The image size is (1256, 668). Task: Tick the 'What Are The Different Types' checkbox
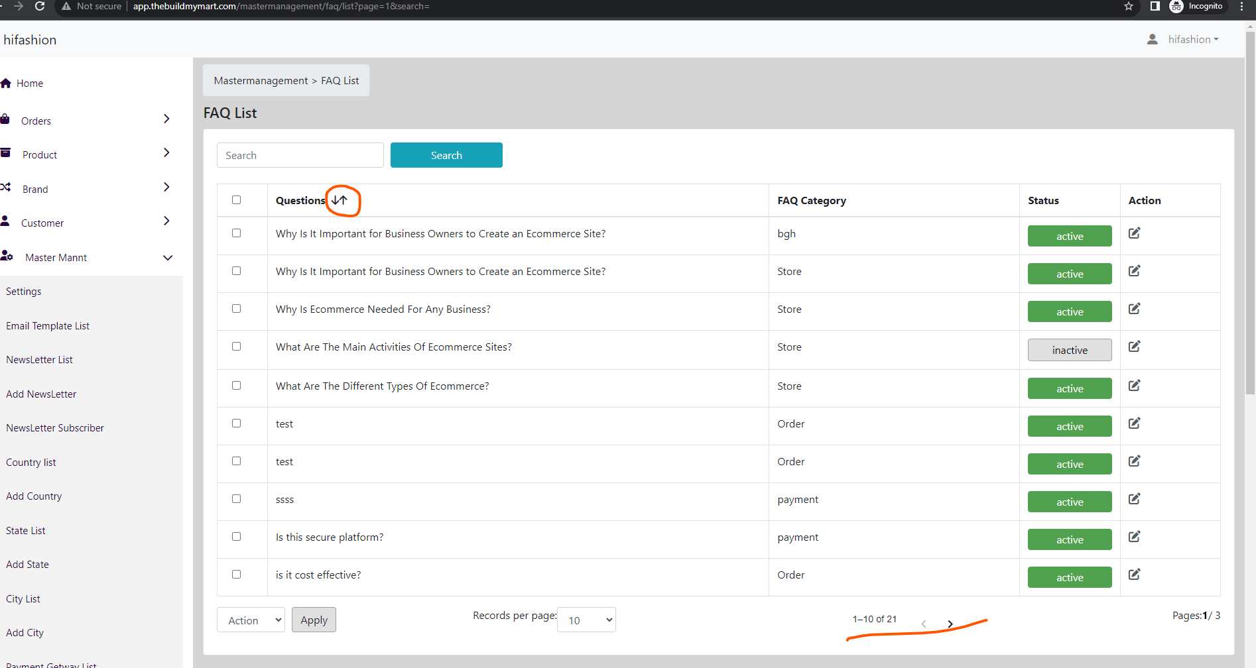(x=236, y=386)
